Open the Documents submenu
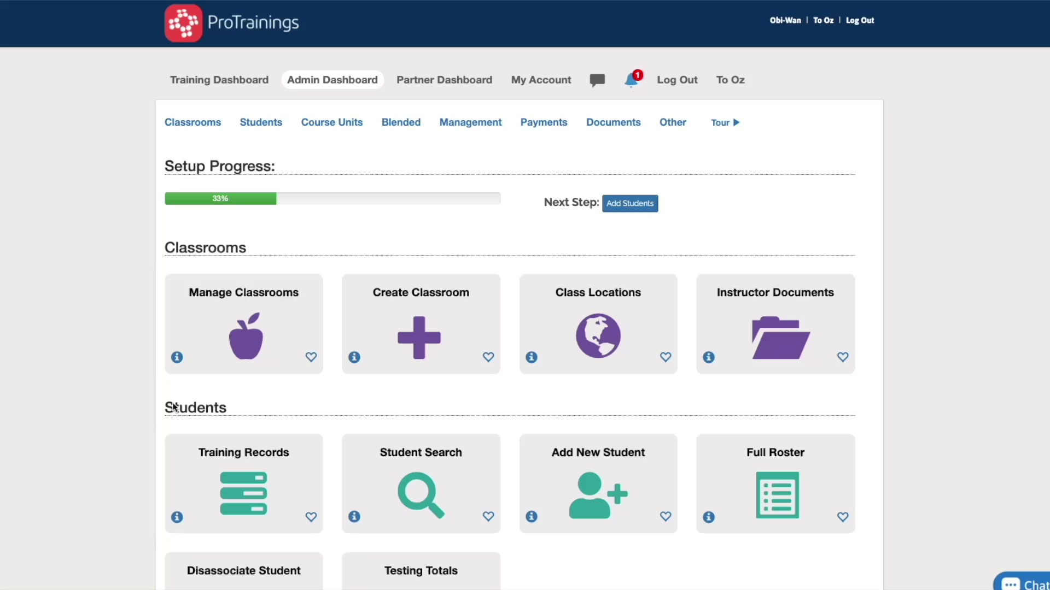This screenshot has height=590, width=1050. click(x=613, y=122)
